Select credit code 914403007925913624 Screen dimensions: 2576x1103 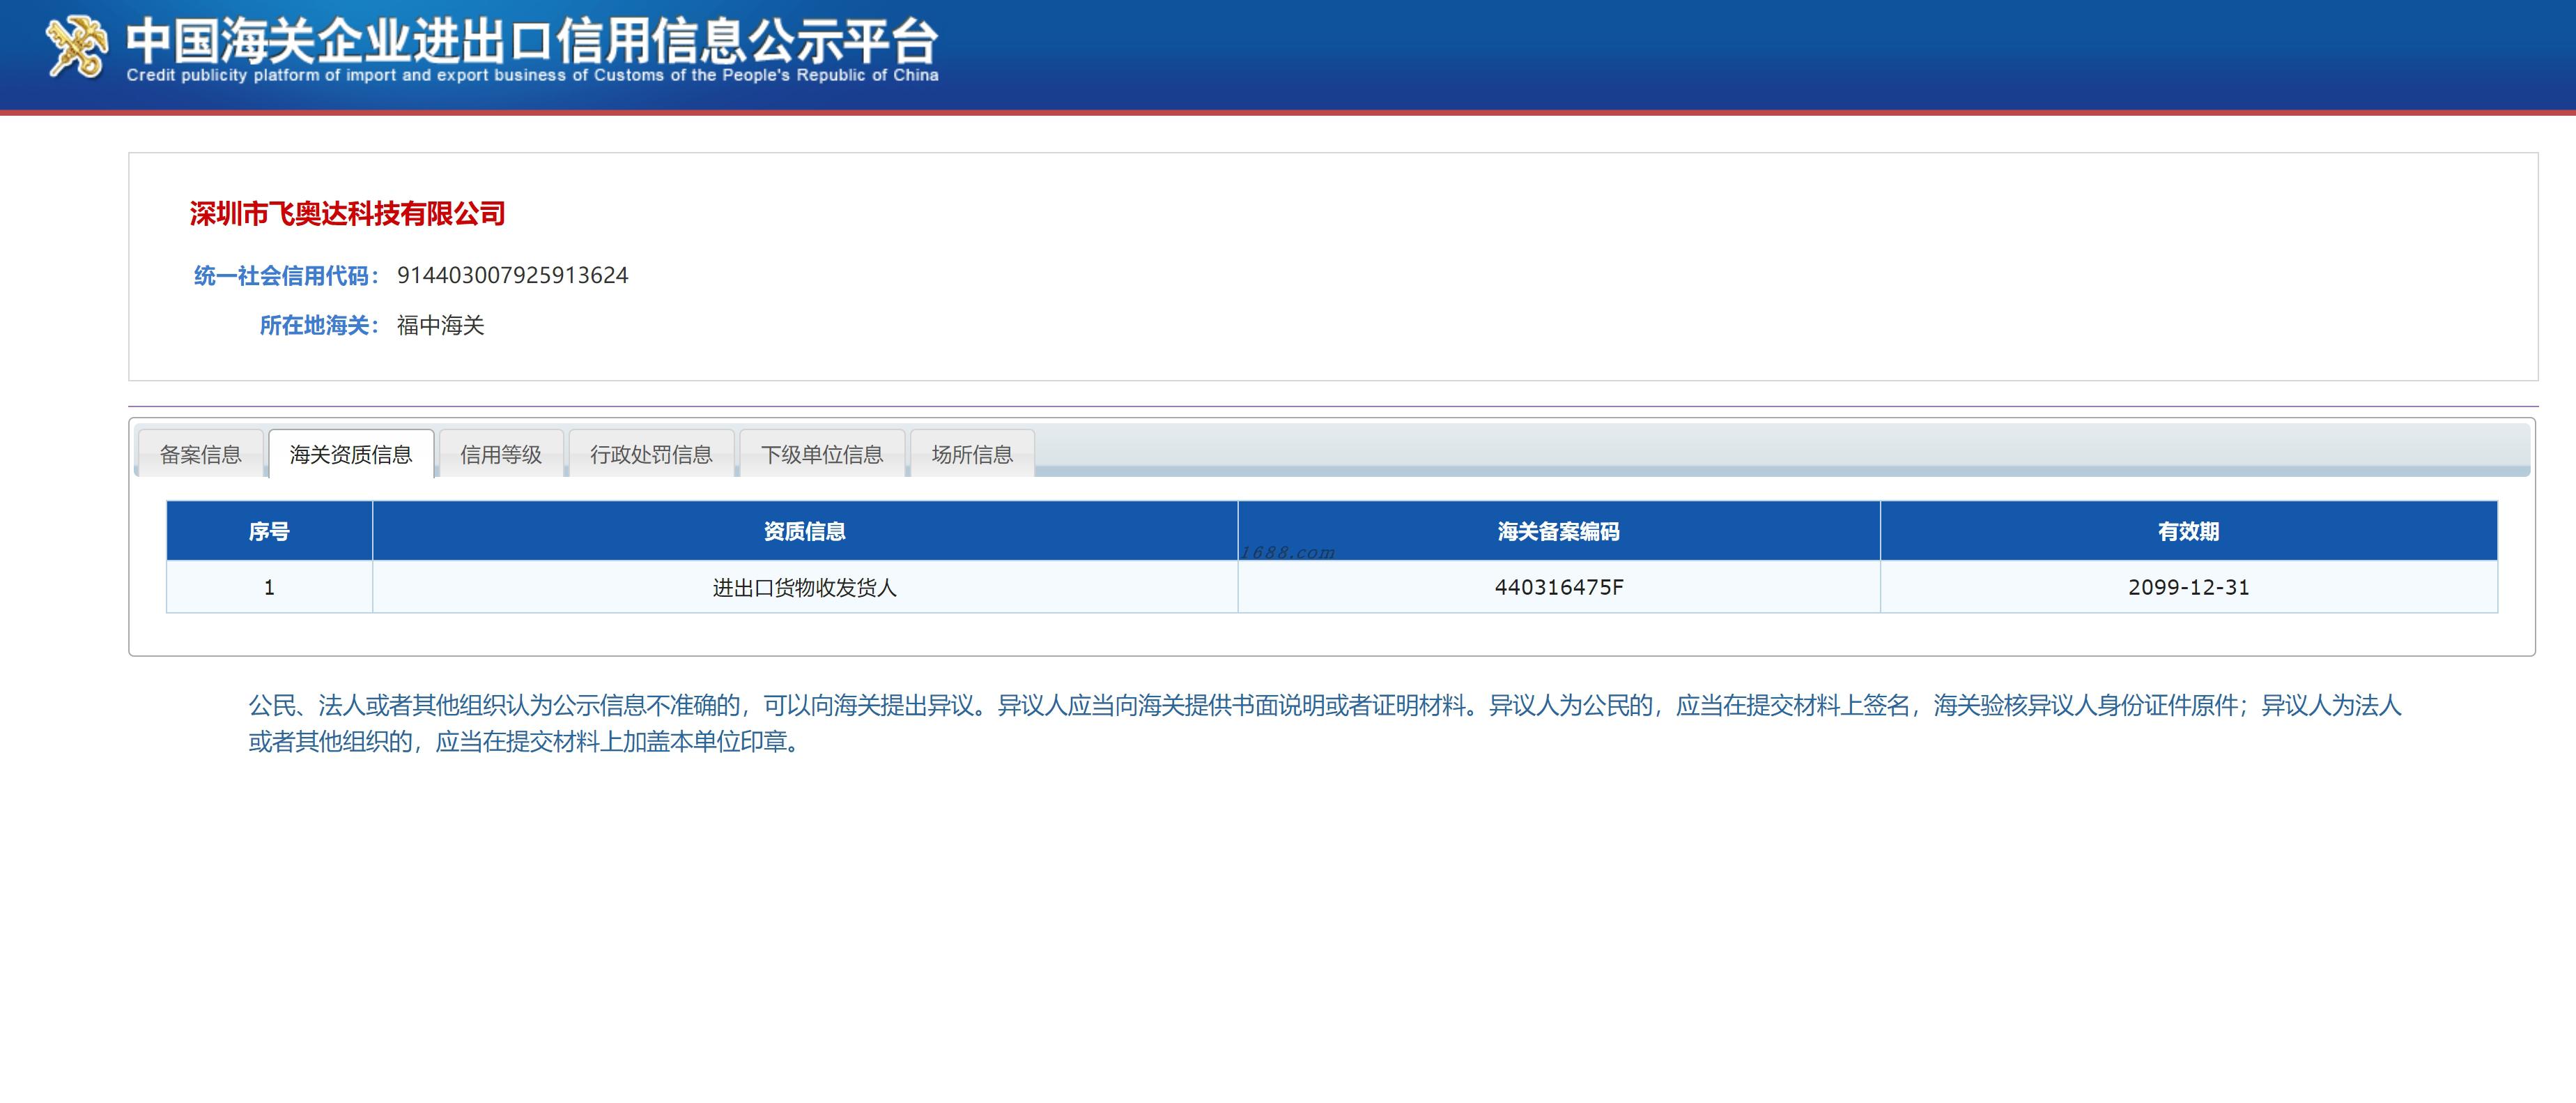coord(513,275)
